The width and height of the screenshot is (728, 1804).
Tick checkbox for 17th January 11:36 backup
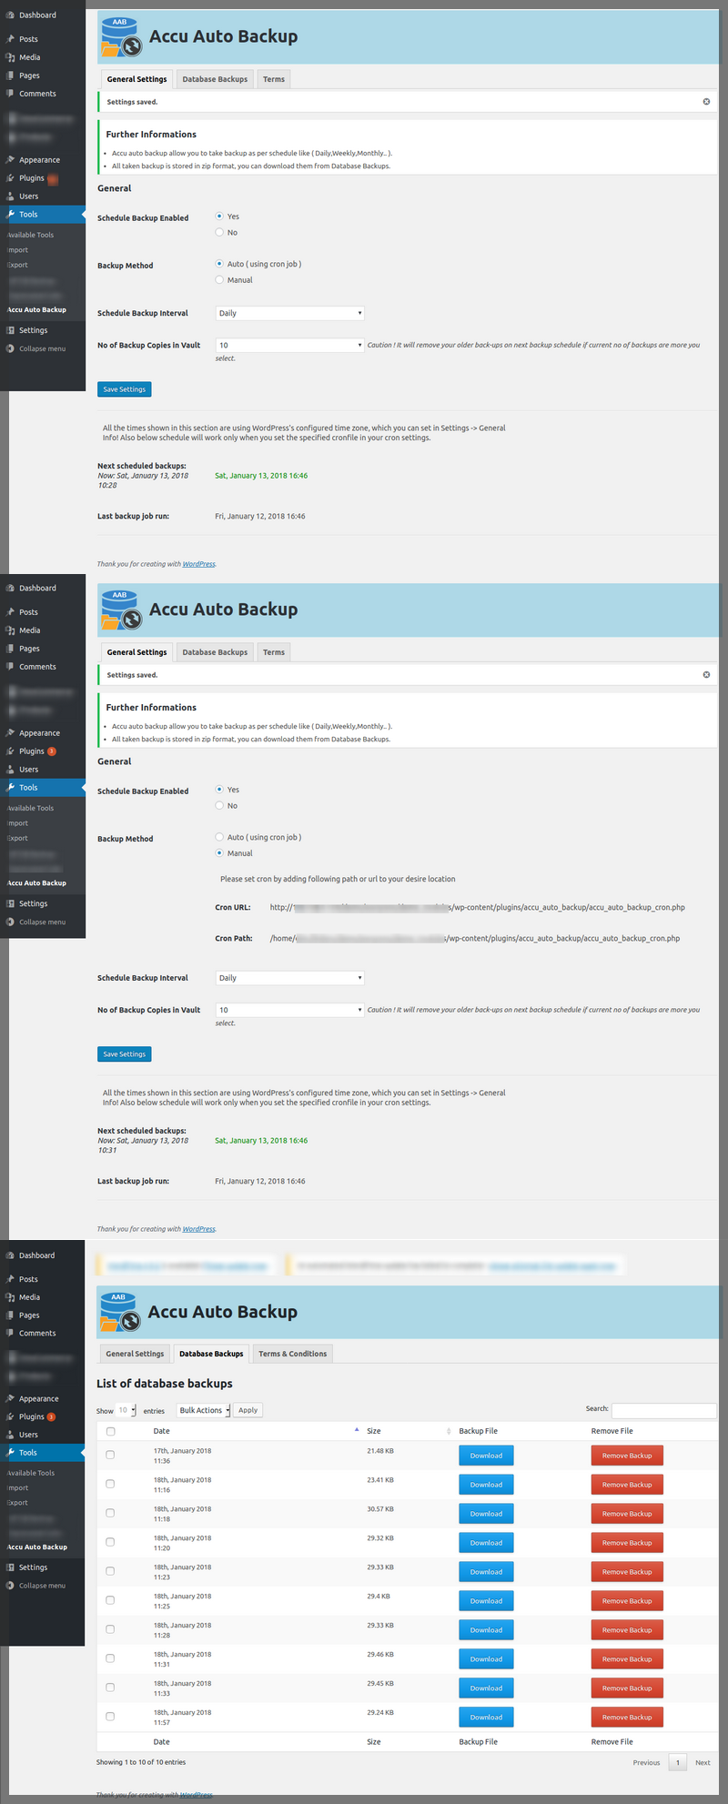(110, 1455)
